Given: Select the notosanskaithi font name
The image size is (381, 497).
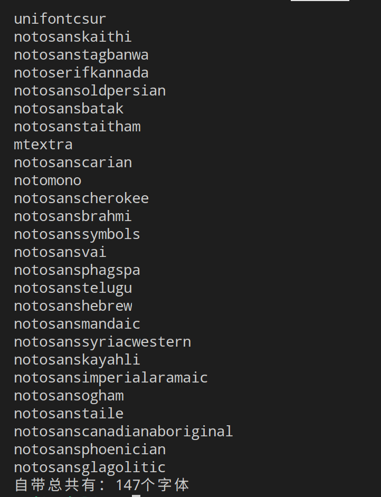Looking at the screenshot, I should coord(73,37).
